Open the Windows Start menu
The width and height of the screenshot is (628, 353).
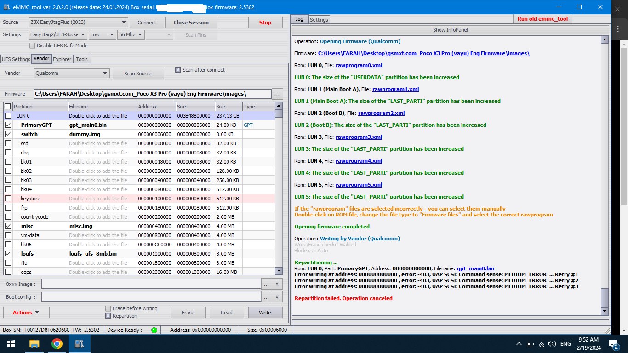(11, 344)
